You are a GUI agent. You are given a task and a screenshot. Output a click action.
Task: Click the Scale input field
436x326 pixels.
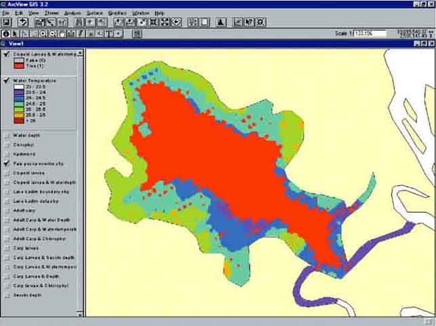(370, 33)
